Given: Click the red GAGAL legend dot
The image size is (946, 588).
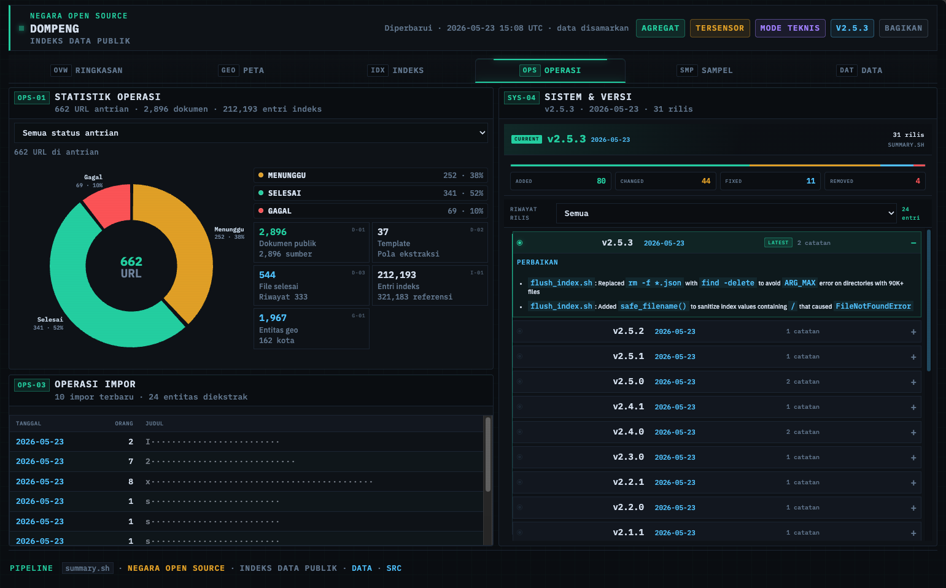Looking at the screenshot, I should tap(261, 211).
